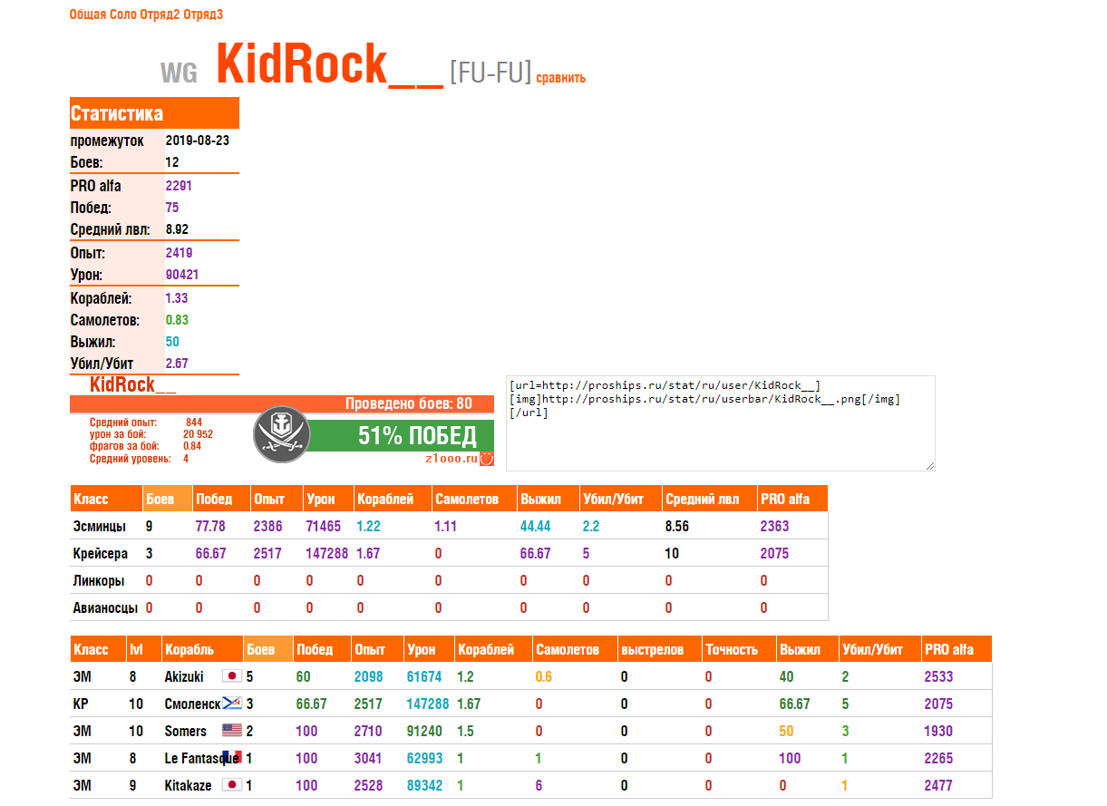Image resolution: width=1107 pixels, height=806 pixels.
Task: Click the French flag by Le Fantasque
Action: pyautogui.click(x=232, y=758)
